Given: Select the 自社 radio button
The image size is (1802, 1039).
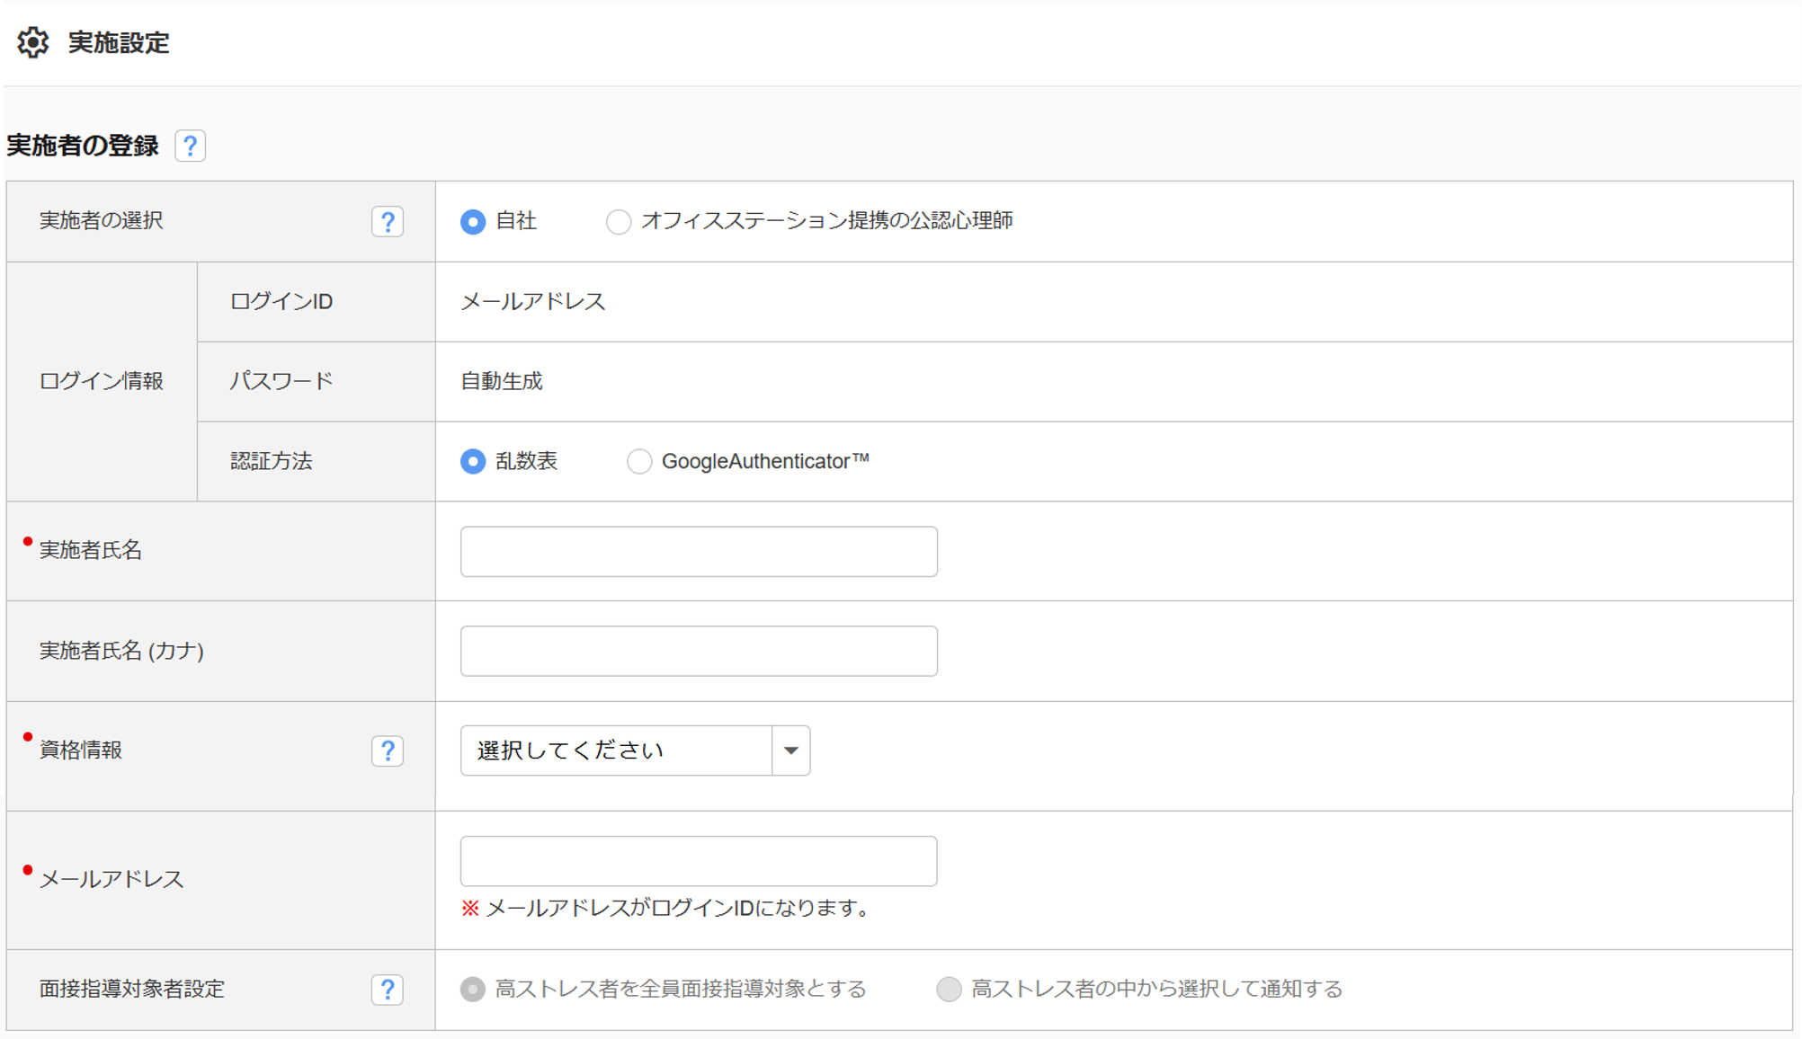Looking at the screenshot, I should tap(473, 221).
